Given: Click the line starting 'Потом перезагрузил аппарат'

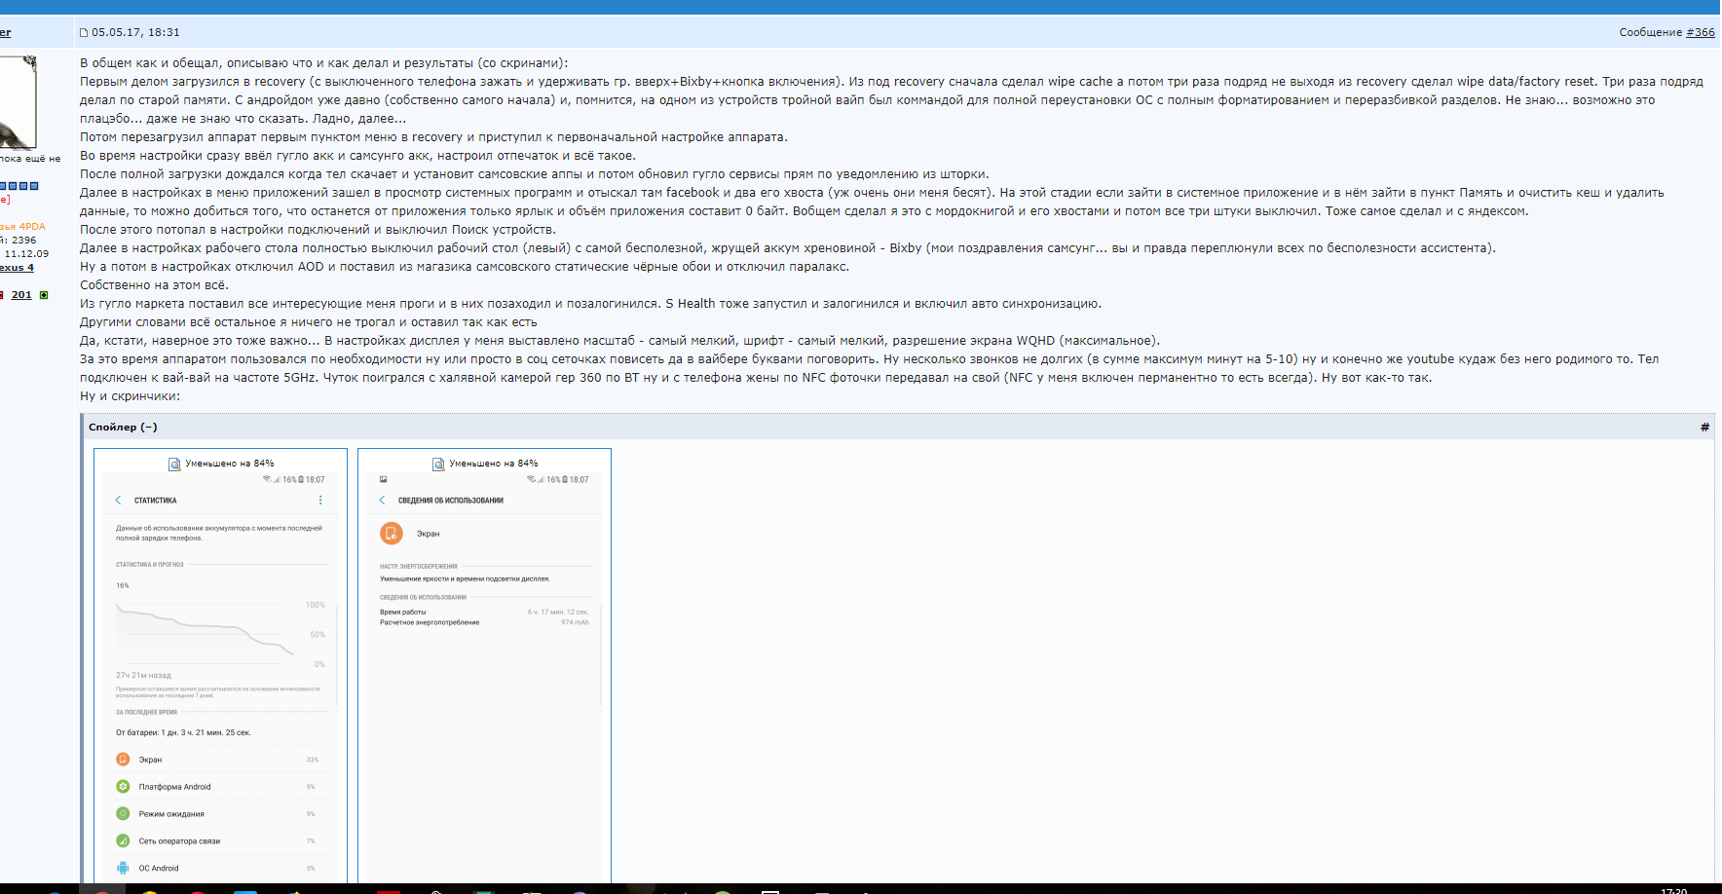Looking at the screenshot, I should (x=433, y=137).
